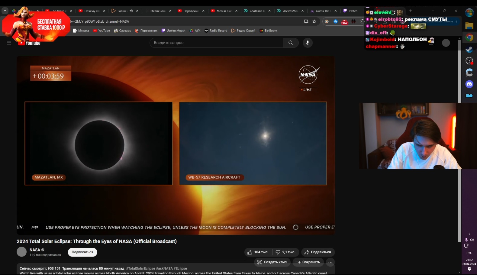Switch to the Guess The tab
The image size is (477, 275).
point(323,11)
